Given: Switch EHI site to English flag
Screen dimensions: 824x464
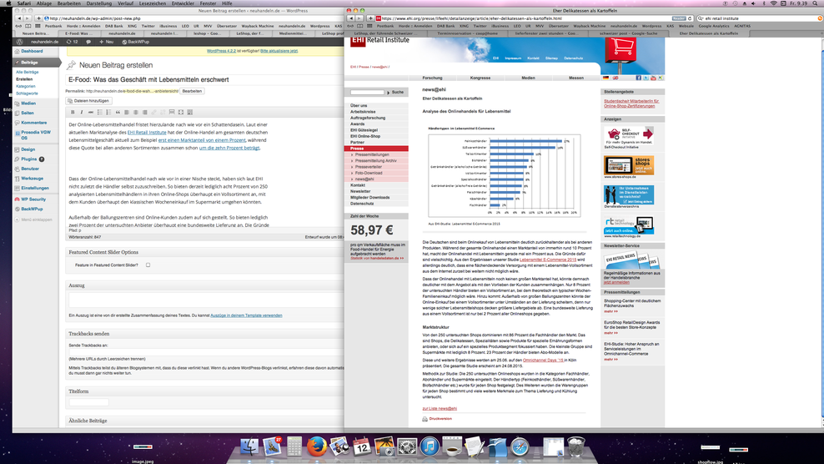Looking at the screenshot, I should click(615, 78).
